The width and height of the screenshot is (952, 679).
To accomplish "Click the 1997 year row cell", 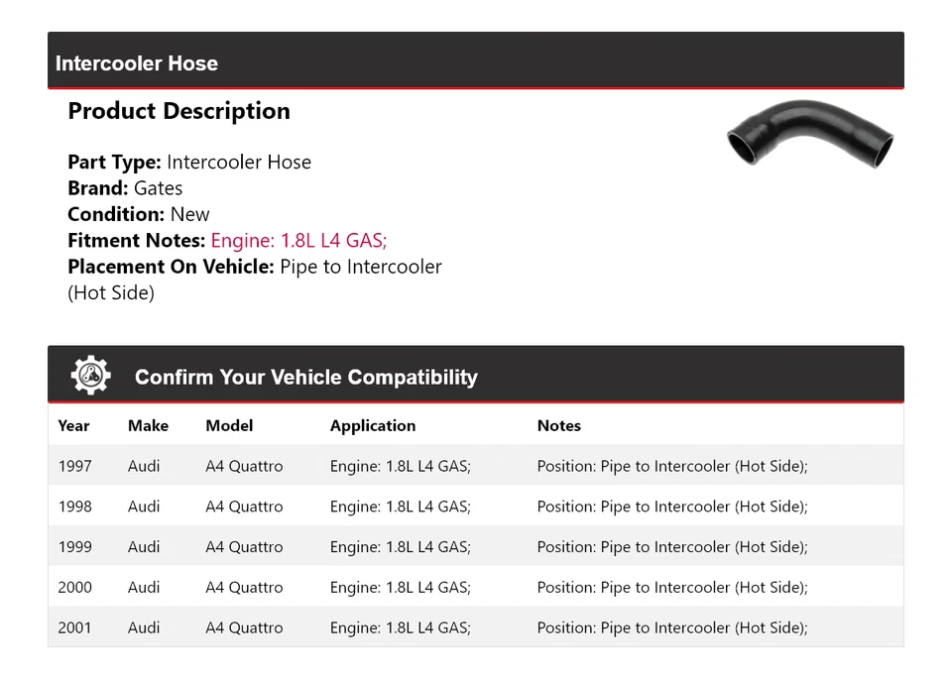I will tap(74, 466).
